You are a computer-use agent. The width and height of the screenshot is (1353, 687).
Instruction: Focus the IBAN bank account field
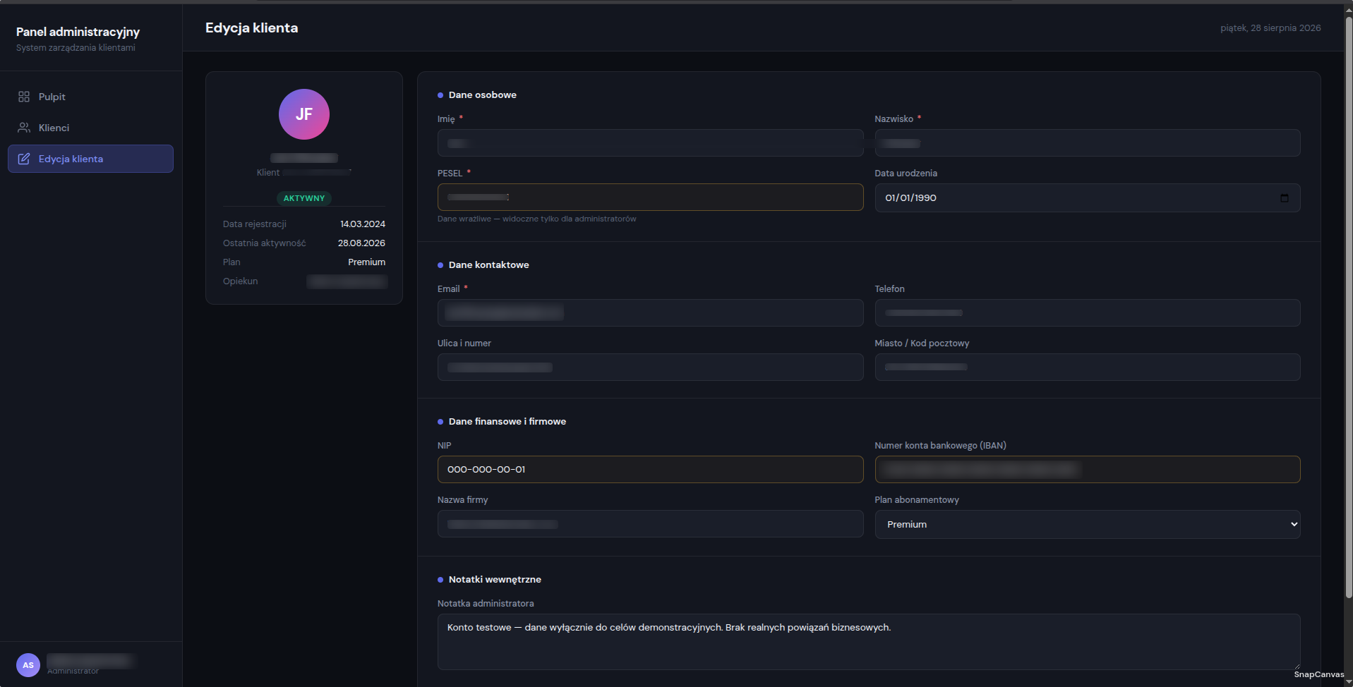[1088, 470]
